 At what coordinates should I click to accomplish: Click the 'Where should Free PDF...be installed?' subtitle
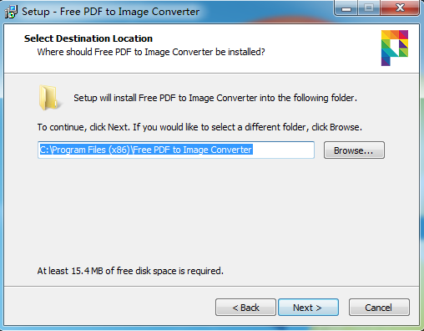(151, 52)
